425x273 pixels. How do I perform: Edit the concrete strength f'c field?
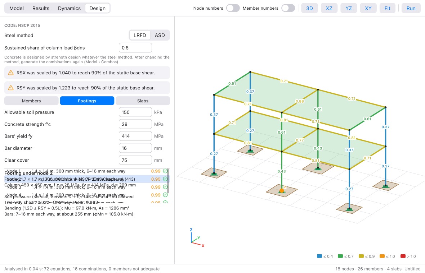135,124
